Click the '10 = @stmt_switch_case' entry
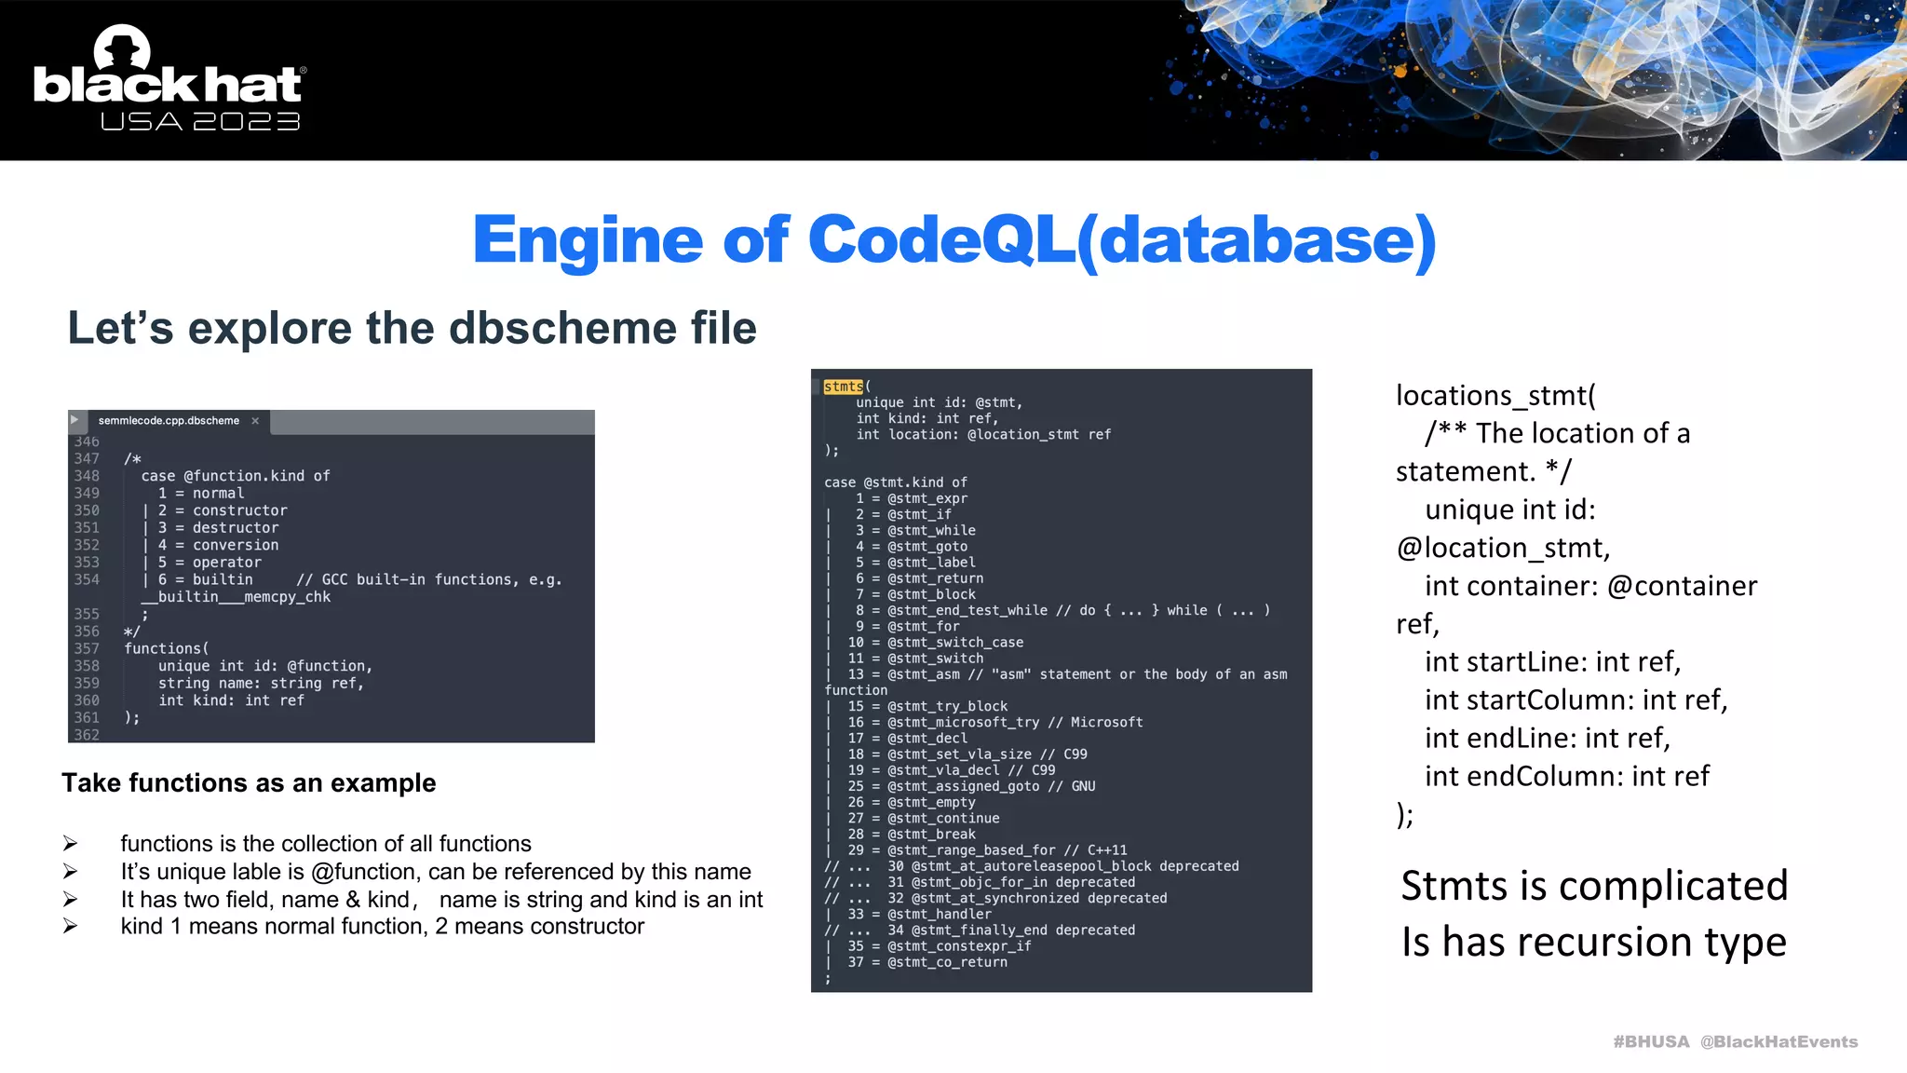Screen dimensions: 1907x1073 point(936,643)
